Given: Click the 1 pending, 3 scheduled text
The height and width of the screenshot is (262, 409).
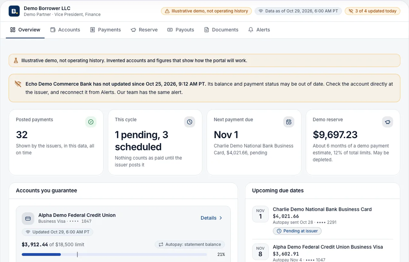Looking at the screenshot, I should [142, 141].
